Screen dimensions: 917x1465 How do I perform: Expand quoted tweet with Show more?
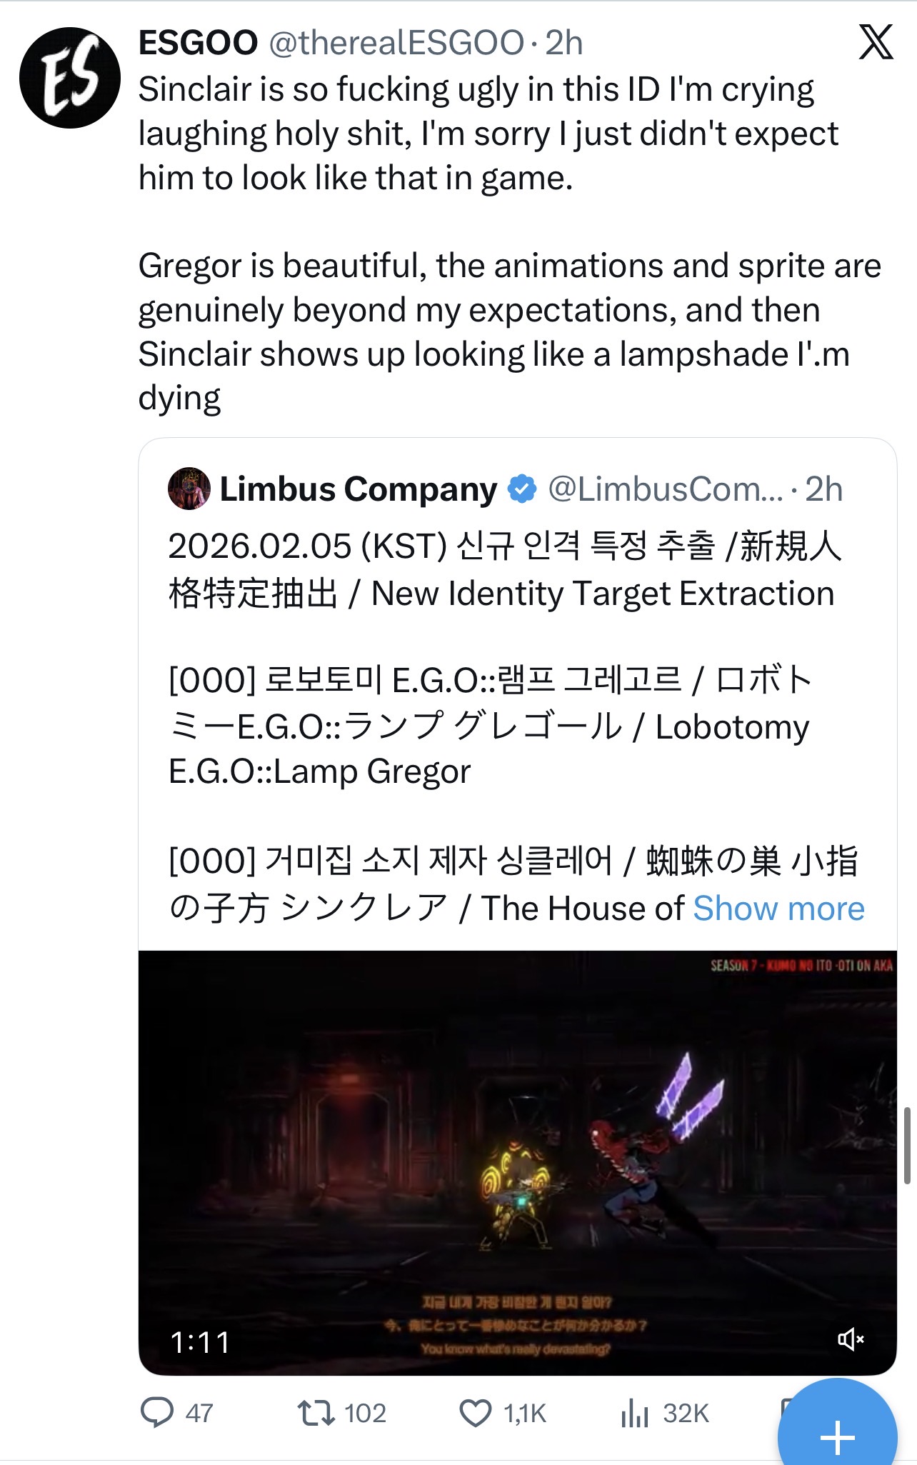click(778, 909)
